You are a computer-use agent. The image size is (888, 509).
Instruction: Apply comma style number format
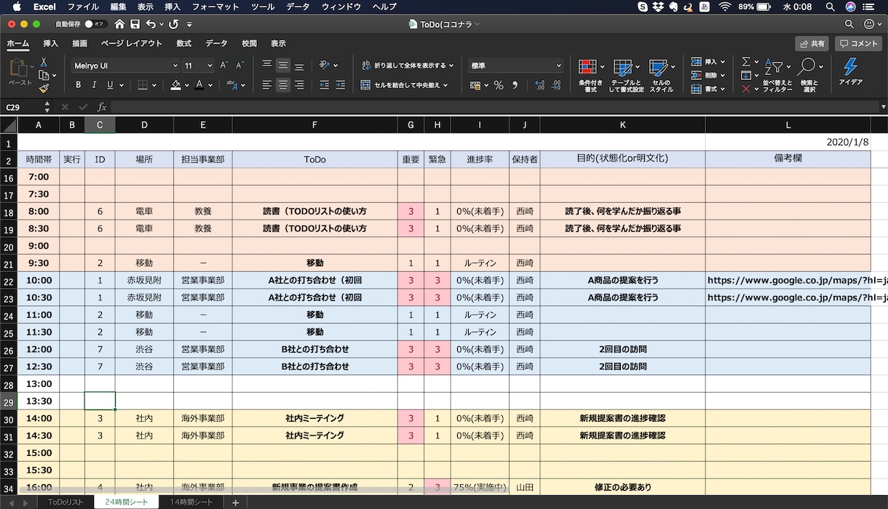pos(515,85)
